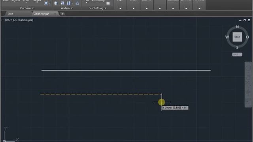This screenshot has height=142, width=253.
Task: Select the Zeichnung1* drawing tab
Action: (42, 14)
